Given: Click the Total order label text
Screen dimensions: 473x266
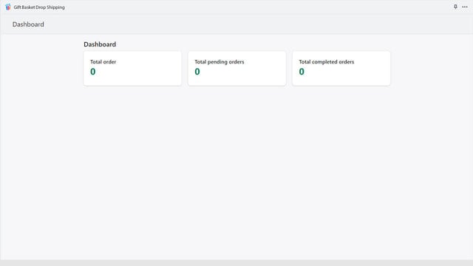Looking at the screenshot, I should pyautogui.click(x=103, y=62).
